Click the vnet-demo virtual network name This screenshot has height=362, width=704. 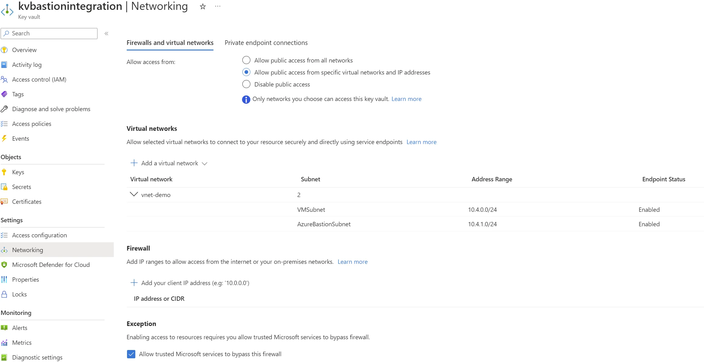pos(156,195)
